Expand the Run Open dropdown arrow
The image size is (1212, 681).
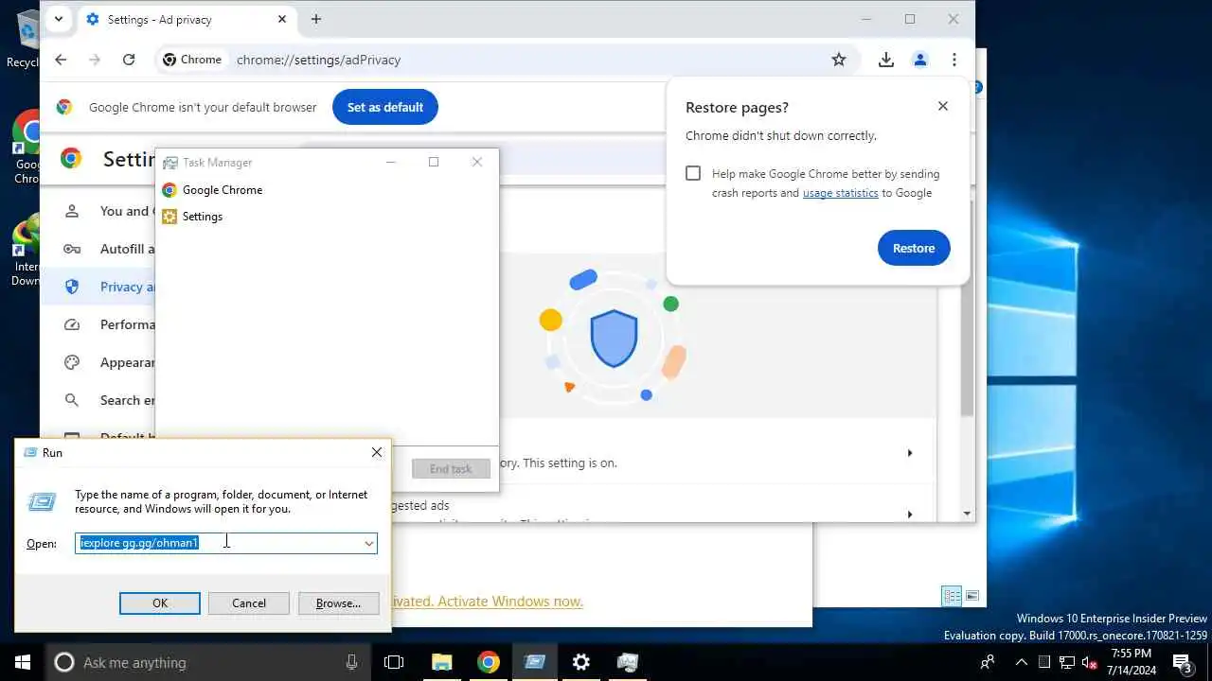point(368,543)
